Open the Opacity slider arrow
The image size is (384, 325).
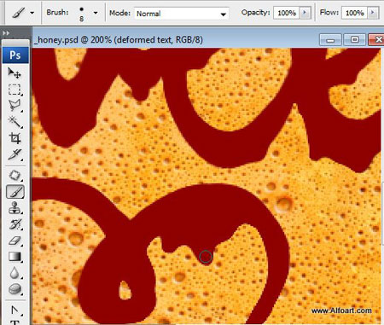(305, 13)
